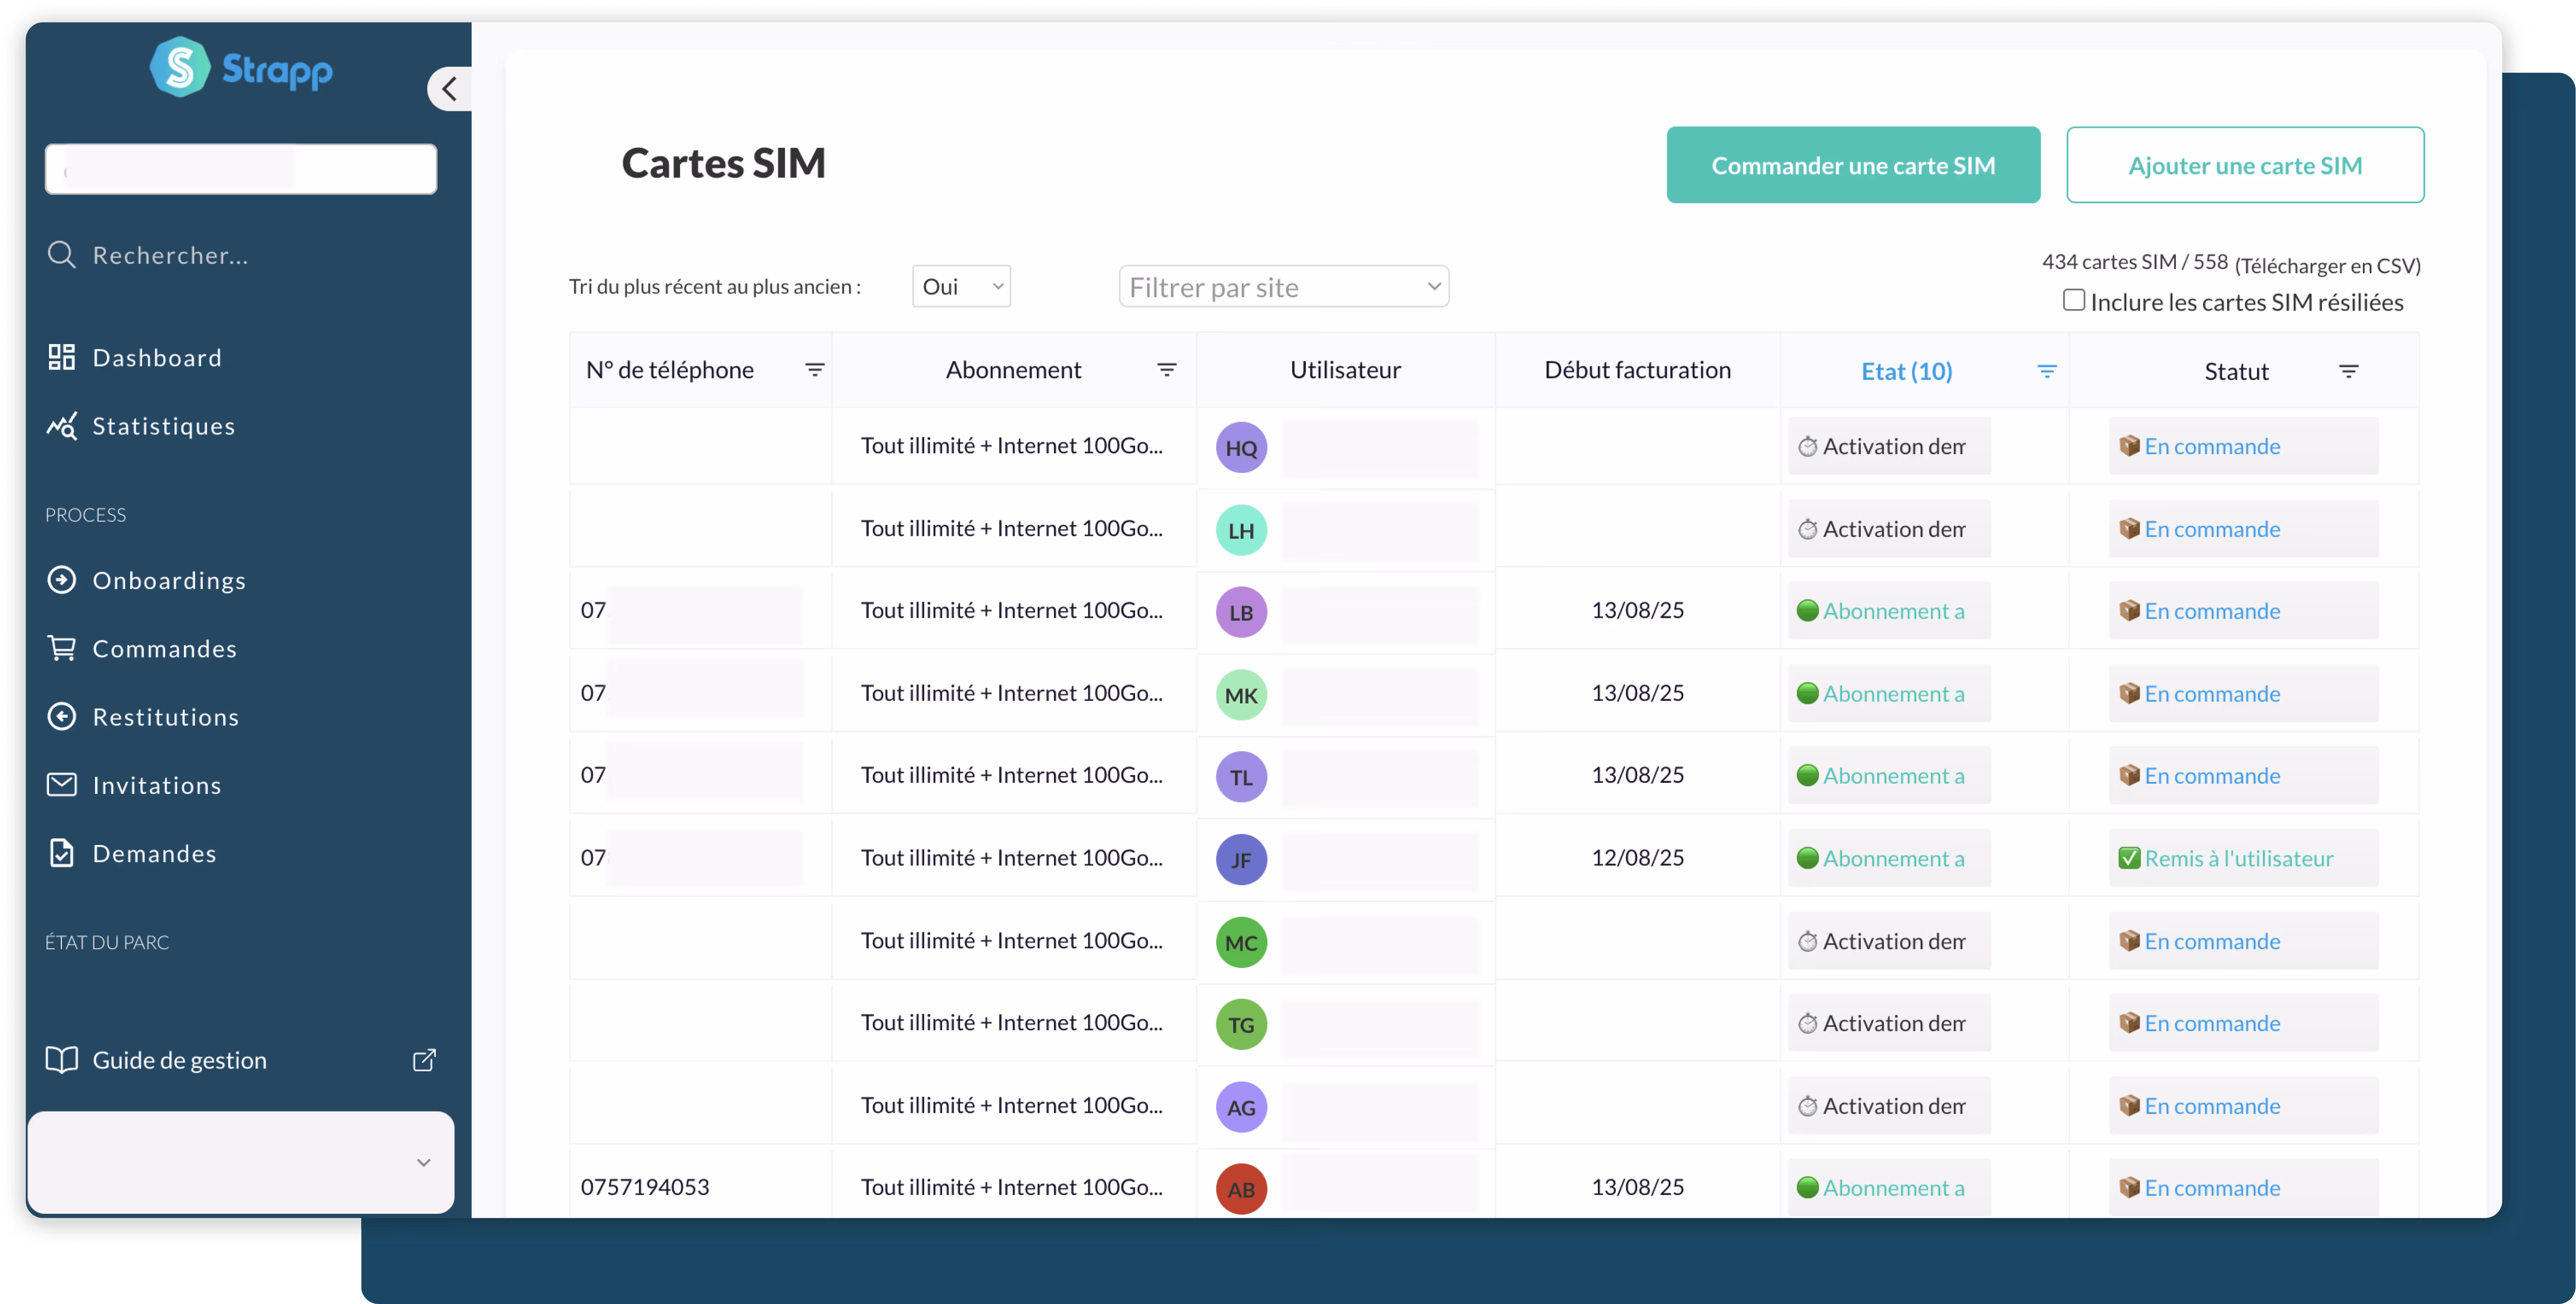The width and height of the screenshot is (2576, 1304).
Task: Click phone number 0757194053
Action: pyautogui.click(x=645, y=1187)
